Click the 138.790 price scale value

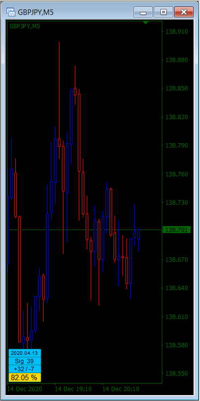tap(177, 146)
